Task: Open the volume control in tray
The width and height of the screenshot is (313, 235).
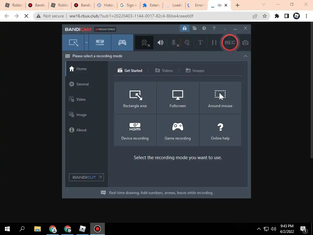Action: pyautogui.click(x=274, y=229)
